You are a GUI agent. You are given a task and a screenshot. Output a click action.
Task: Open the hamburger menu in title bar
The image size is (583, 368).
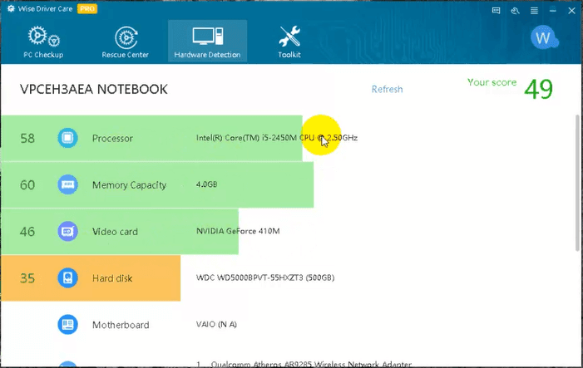coord(534,11)
